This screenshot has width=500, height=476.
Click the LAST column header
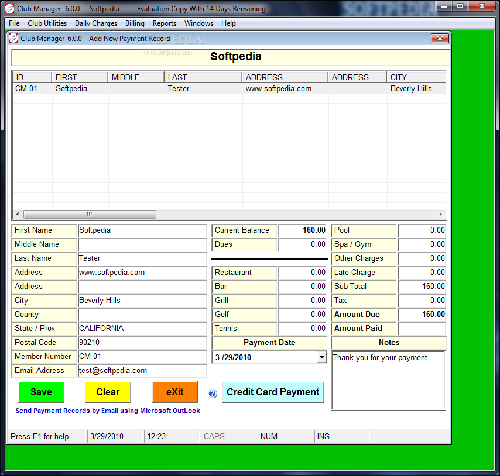tap(203, 77)
